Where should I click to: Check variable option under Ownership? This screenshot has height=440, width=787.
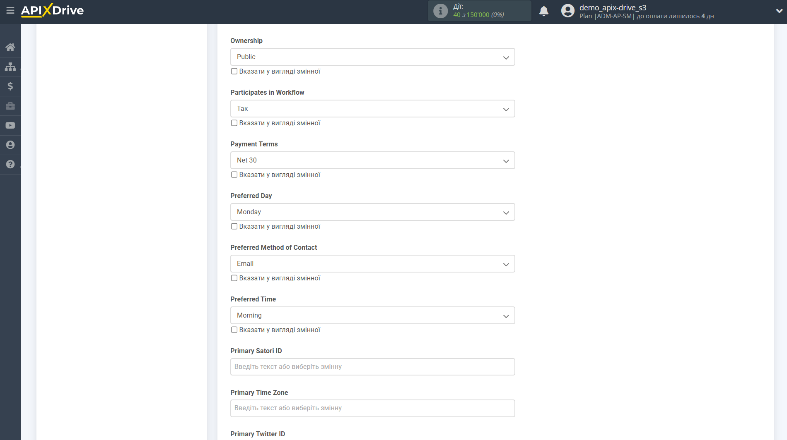234,71
